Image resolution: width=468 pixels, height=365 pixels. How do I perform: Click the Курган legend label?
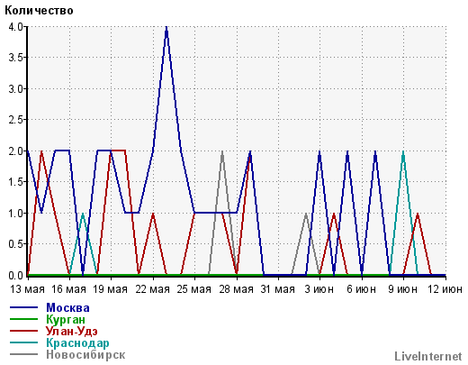66,319
